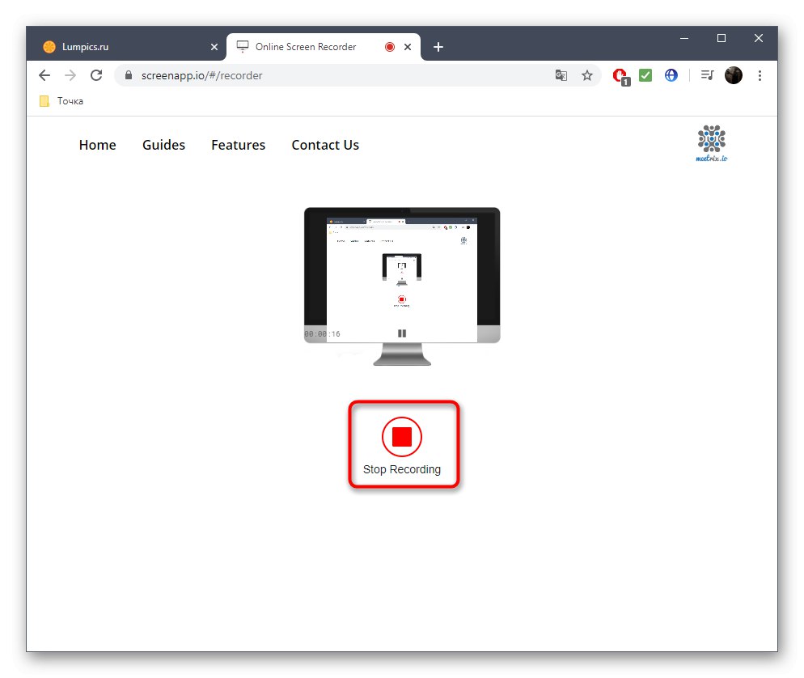Screen dimensions: 804x678
Task: Open the Chrome three-dot menu
Action: (760, 74)
